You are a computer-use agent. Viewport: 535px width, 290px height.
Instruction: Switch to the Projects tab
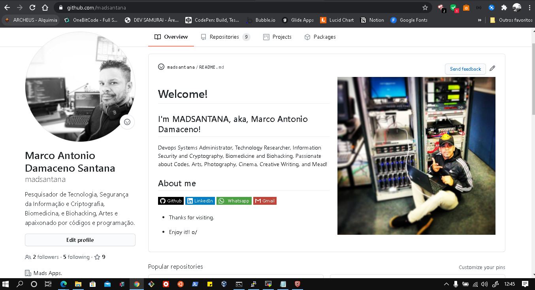(277, 37)
